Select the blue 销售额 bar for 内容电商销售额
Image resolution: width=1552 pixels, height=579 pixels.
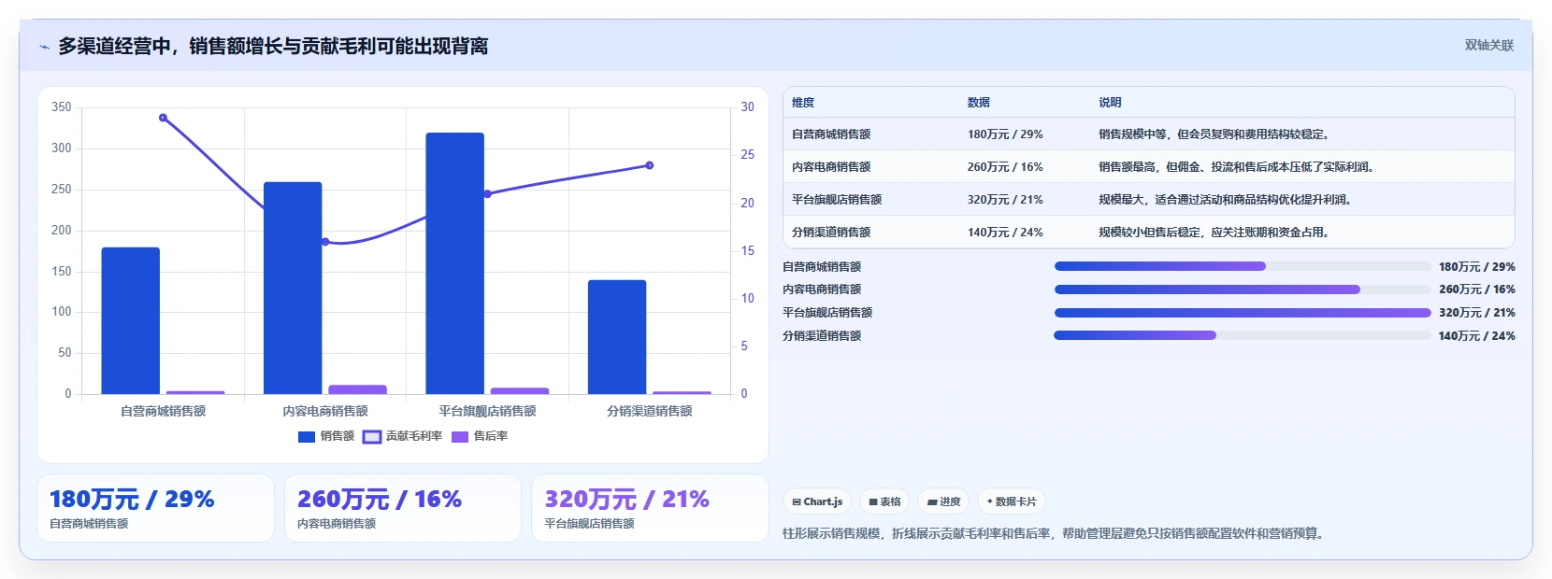tap(293, 288)
